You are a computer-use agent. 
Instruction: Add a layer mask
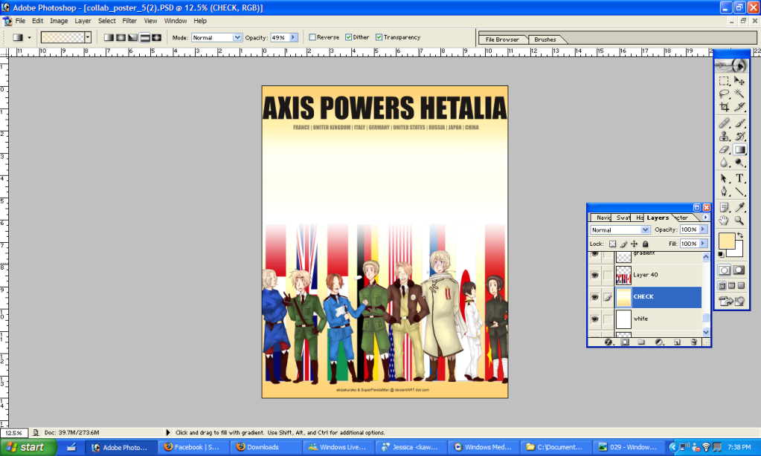[x=625, y=342]
